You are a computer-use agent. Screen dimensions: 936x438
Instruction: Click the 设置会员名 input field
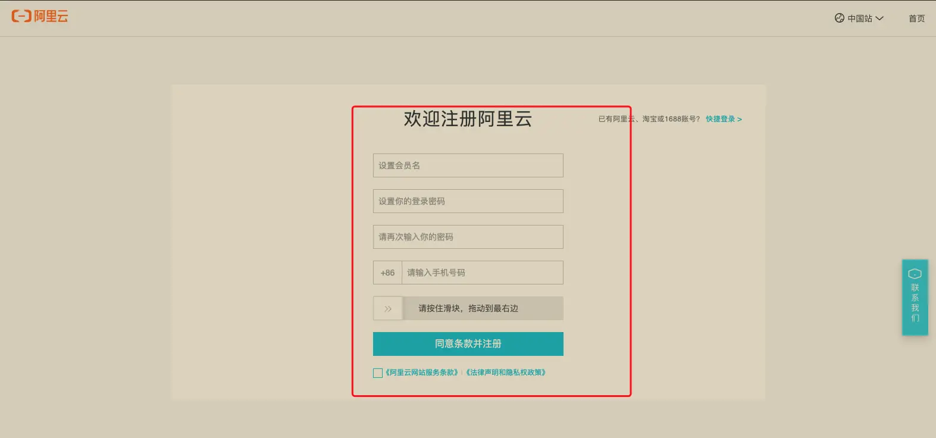[x=468, y=165]
